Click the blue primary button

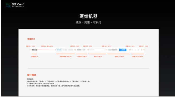point(123,50)
